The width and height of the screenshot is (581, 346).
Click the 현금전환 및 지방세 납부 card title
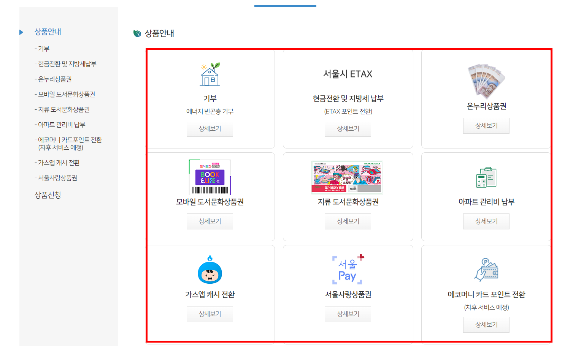pos(348,99)
